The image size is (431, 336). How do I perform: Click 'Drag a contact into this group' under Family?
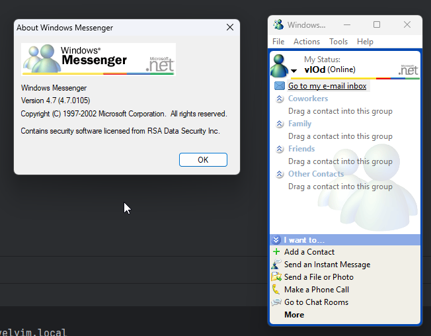340,136
